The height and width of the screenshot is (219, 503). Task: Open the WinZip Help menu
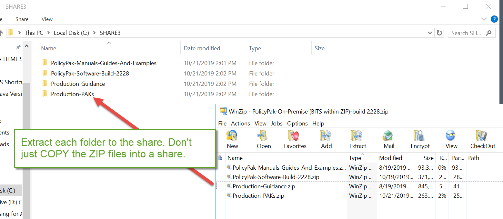(x=318, y=123)
